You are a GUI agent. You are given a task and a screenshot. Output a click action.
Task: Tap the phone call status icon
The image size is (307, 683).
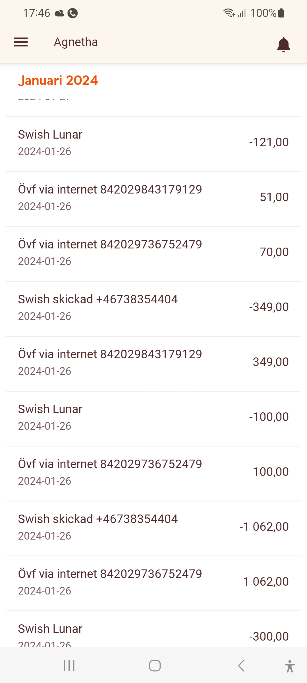[x=72, y=13]
